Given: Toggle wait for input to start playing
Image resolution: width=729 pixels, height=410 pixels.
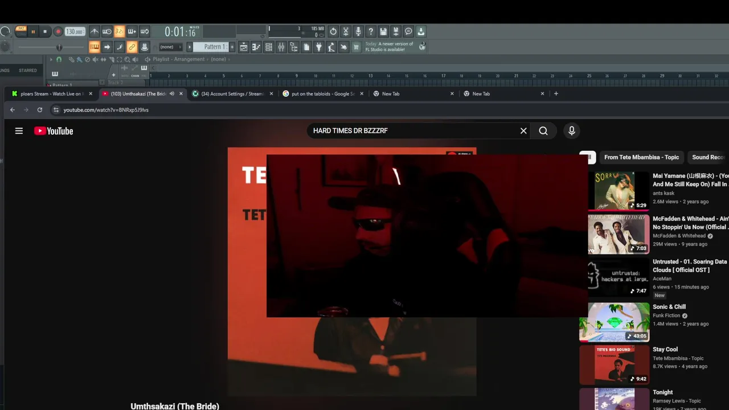Looking at the screenshot, I should click(x=107, y=31).
